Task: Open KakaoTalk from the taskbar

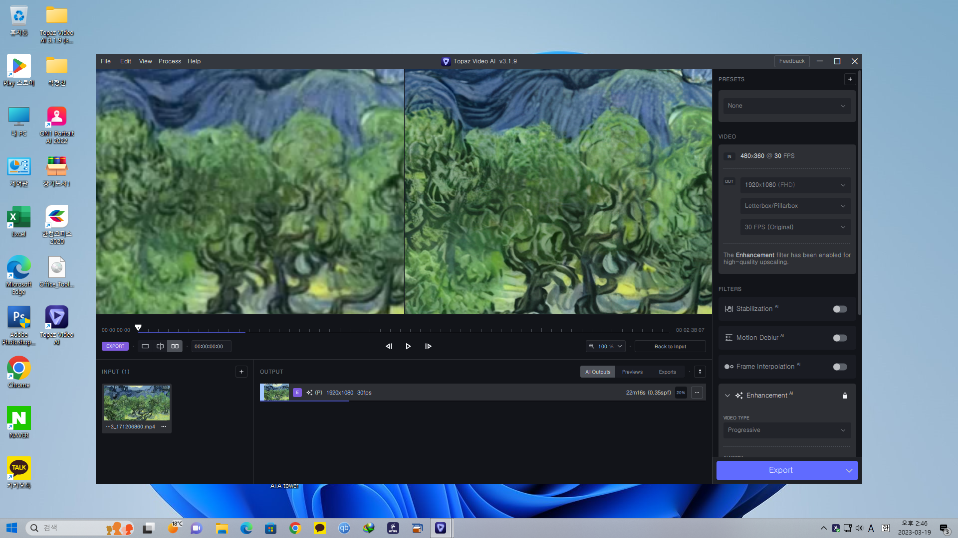Action: [x=320, y=528]
